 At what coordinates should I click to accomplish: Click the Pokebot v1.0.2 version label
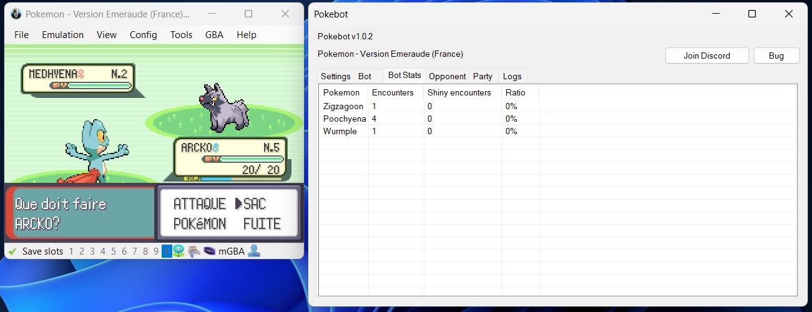click(345, 36)
